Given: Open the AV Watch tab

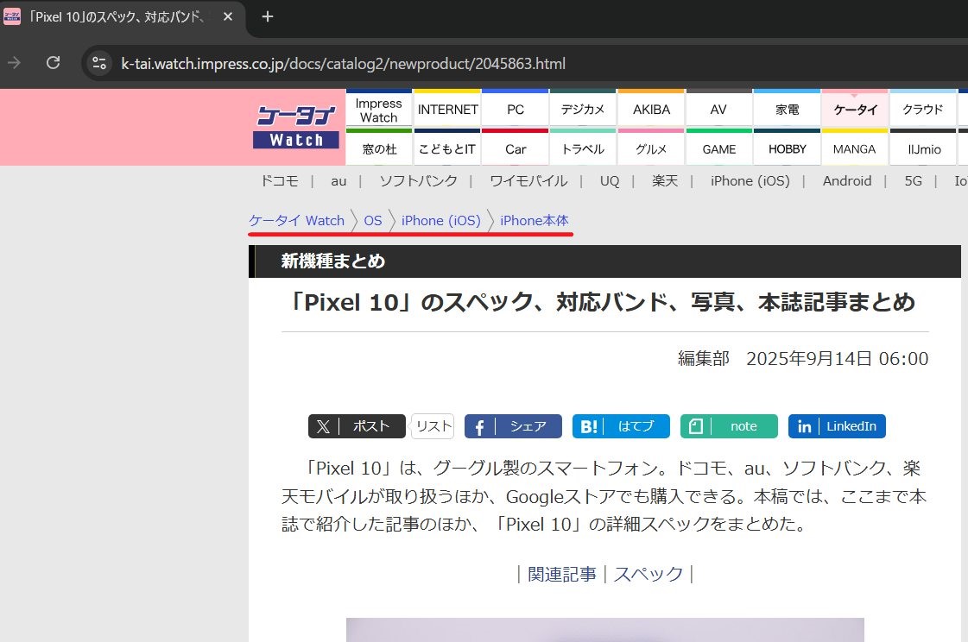Looking at the screenshot, I should click(718, 110).
